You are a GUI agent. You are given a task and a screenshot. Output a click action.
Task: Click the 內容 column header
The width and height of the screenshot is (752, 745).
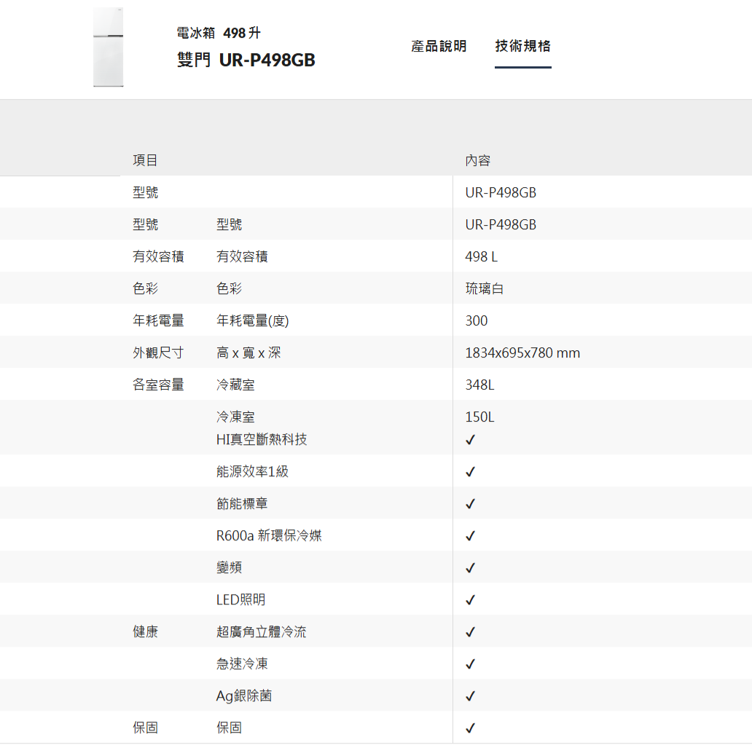coord(478,161)
